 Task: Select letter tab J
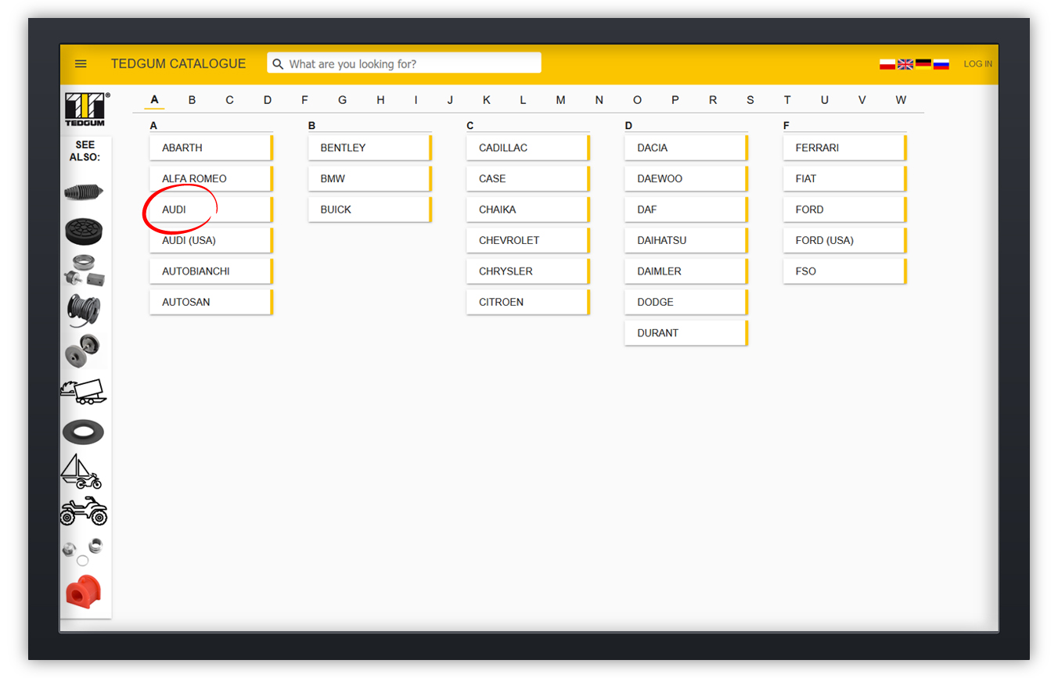point(450,100)
